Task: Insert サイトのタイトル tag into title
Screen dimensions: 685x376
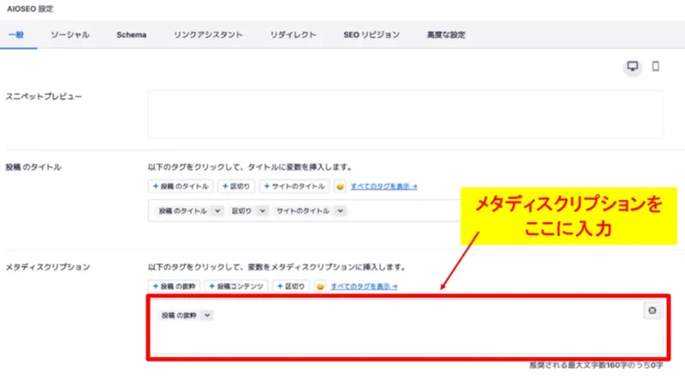Action: point(295,186)
